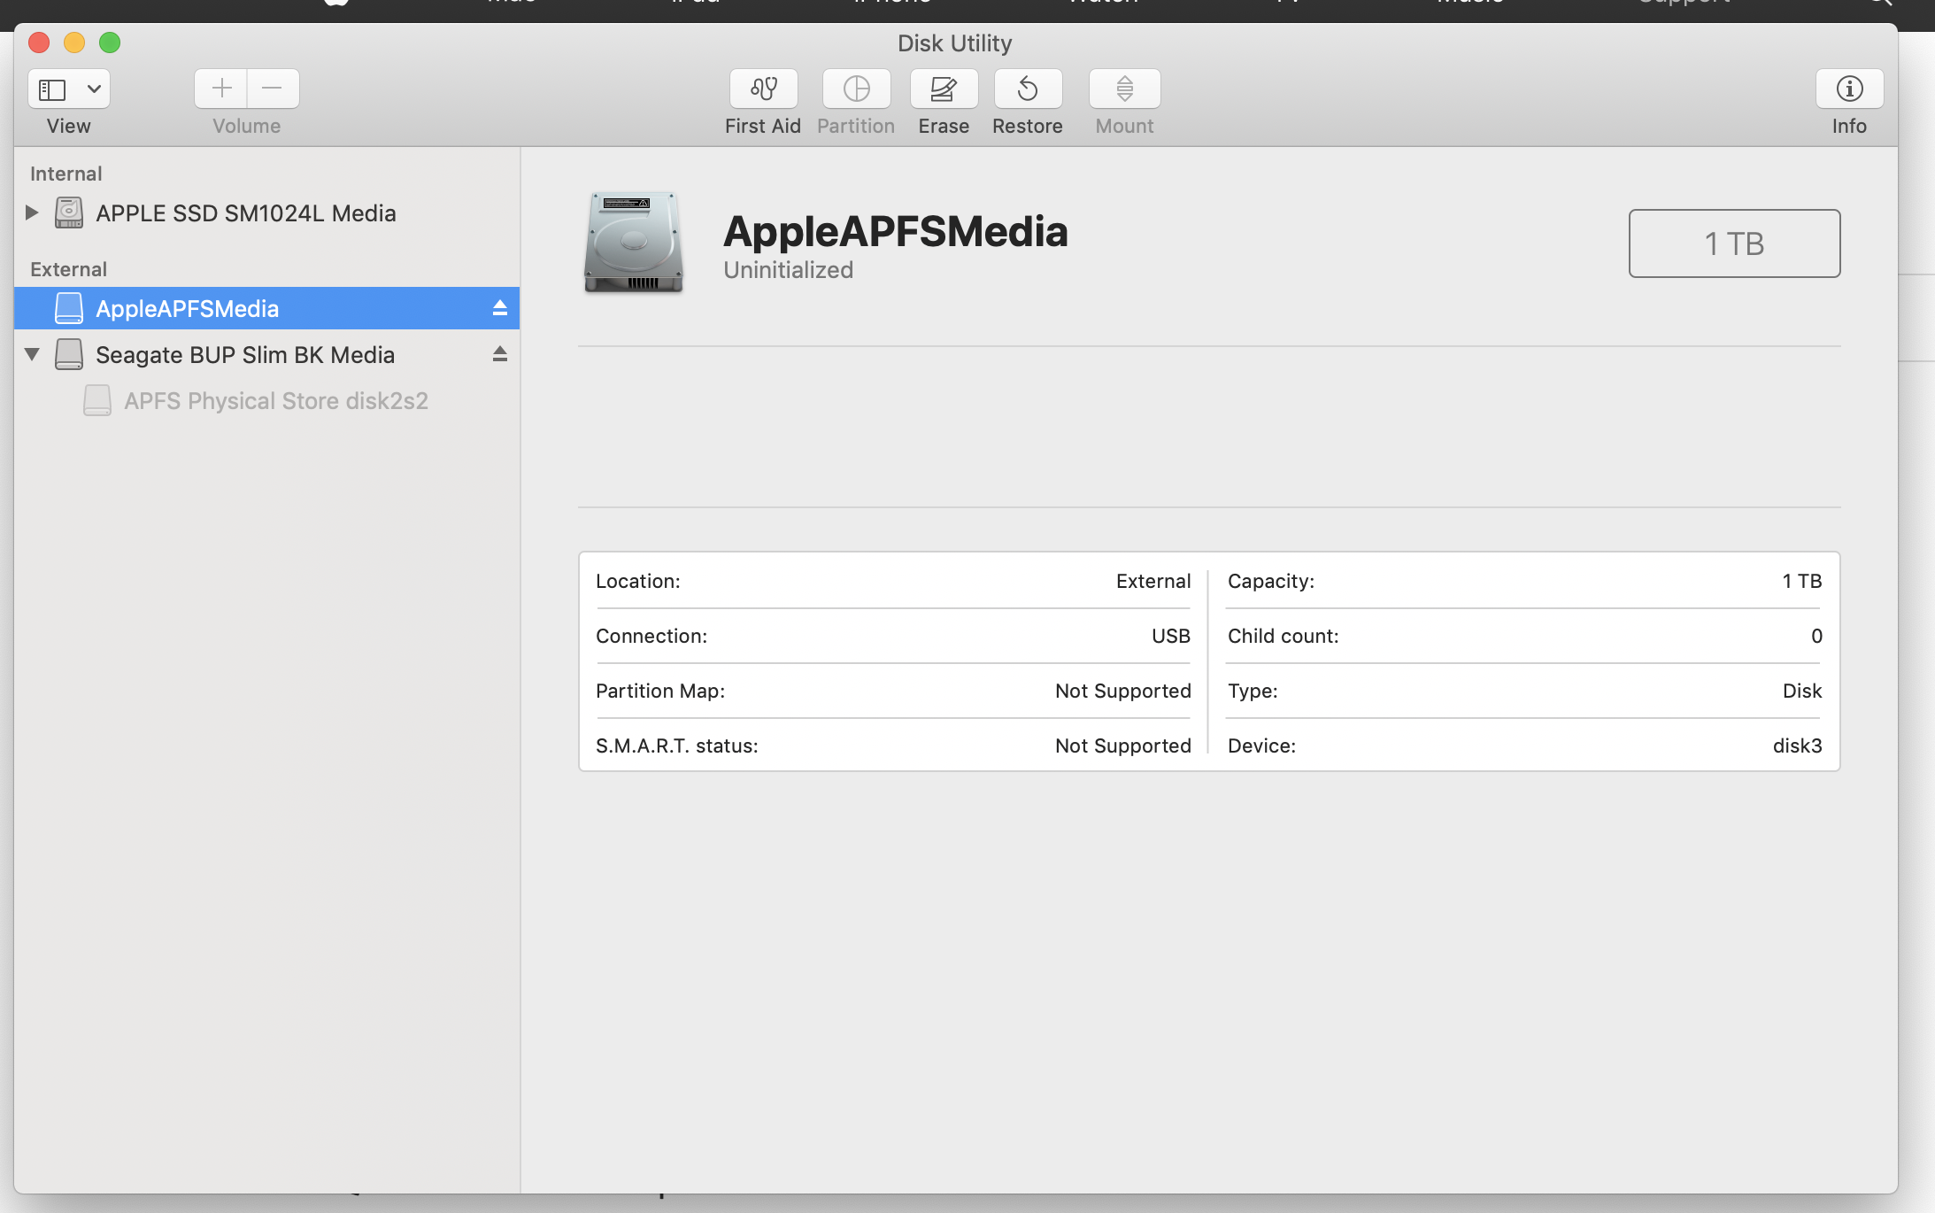Click the large hard drive image

(x=633, y=242)
